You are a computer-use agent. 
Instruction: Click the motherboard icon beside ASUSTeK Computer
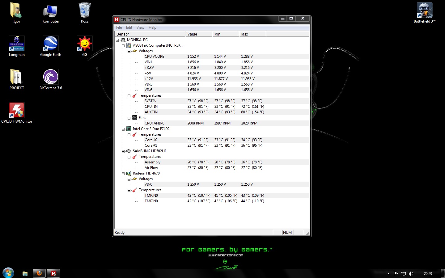[x=129, y=45]
